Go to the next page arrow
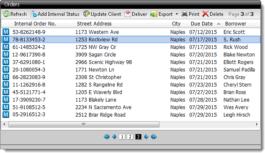265x153 pixels. pyautogui.click(x=146, y=137)
